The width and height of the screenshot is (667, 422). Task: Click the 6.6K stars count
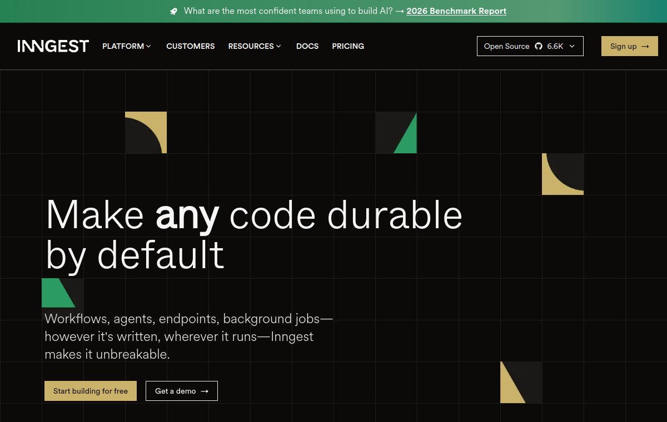tap(555, 46)
